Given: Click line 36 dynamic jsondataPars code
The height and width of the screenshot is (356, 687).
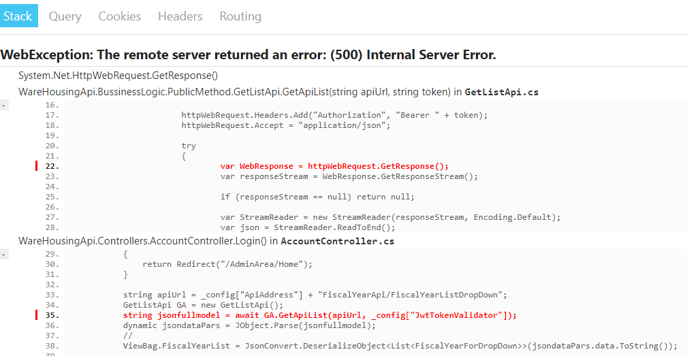Looking at the screenshot, I should [x=249, y=325].
